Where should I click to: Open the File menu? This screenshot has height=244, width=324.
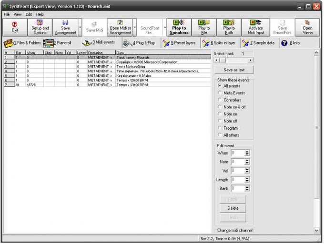pyautogui.click(x=7, y=14)
